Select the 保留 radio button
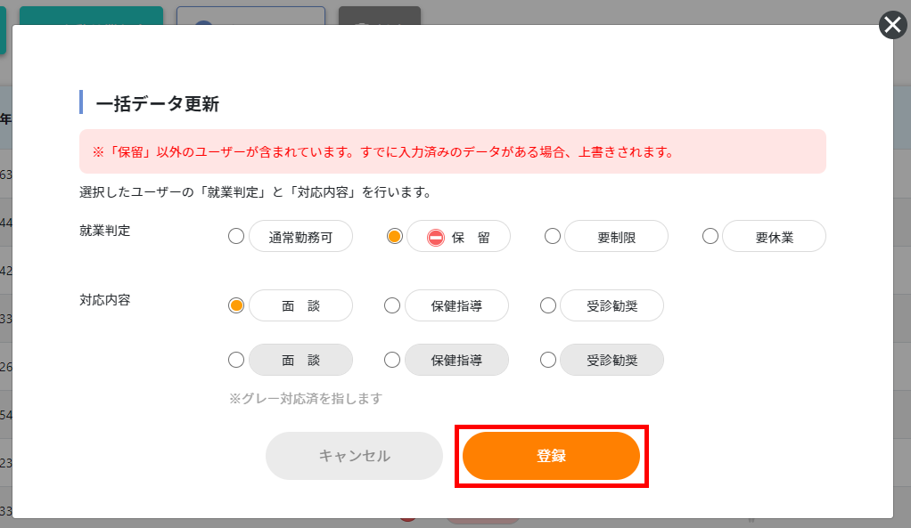This screenshot has height=528, width=911. pos(395,236)
